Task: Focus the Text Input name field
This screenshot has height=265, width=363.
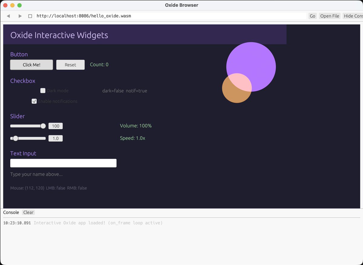Action: click(63, 163)
